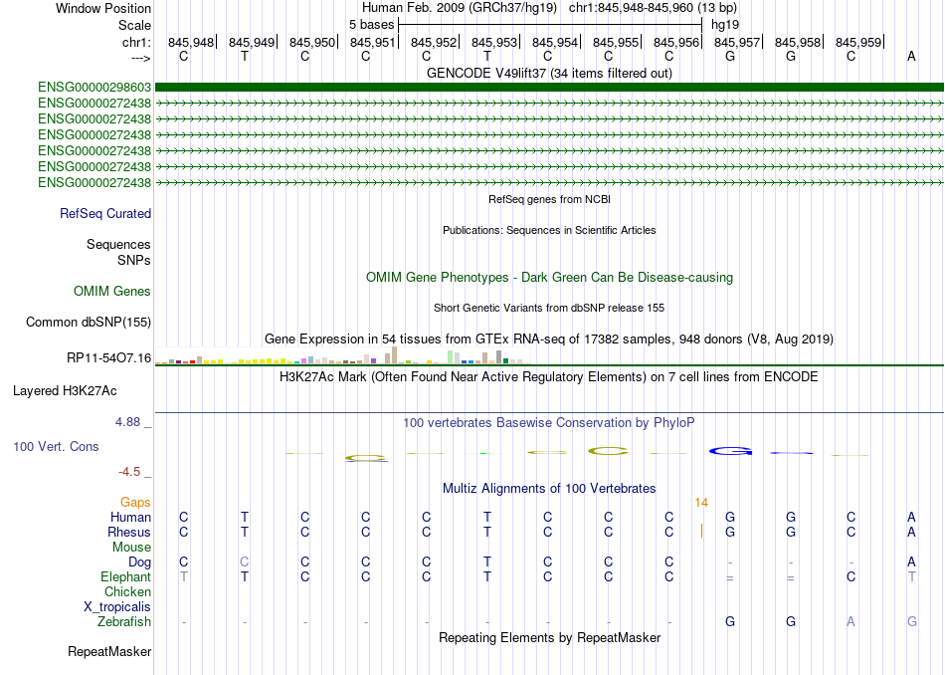Click the PhyloP upper value 4.88
The image size is (945, 675).
click(127, 422)
